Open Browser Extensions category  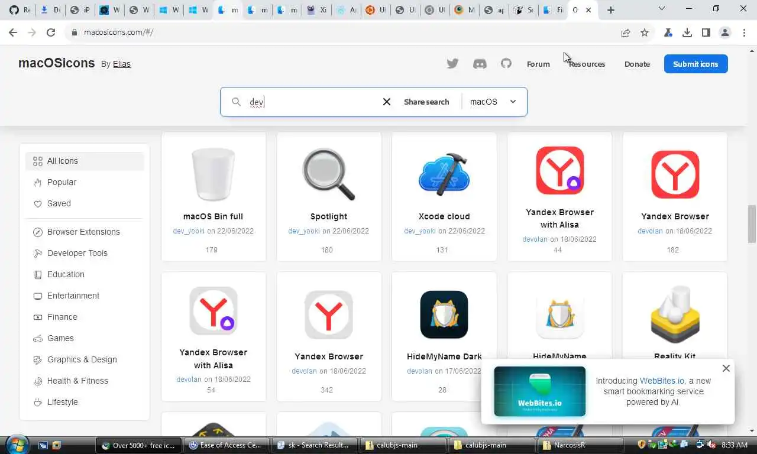click(x=85, y=232)
